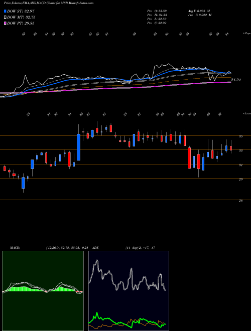This screenshot has height=331, width=251.
Task: Click price axis label 26
Action: (x=240, y=201)
